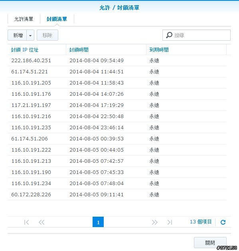
Task: Click block time 2014-08-05 00:39:53
Action: tap(97, 138)
